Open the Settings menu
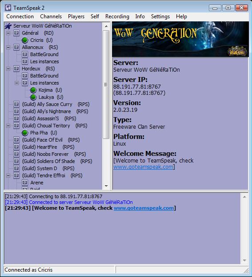 click(x=160, y=16)
